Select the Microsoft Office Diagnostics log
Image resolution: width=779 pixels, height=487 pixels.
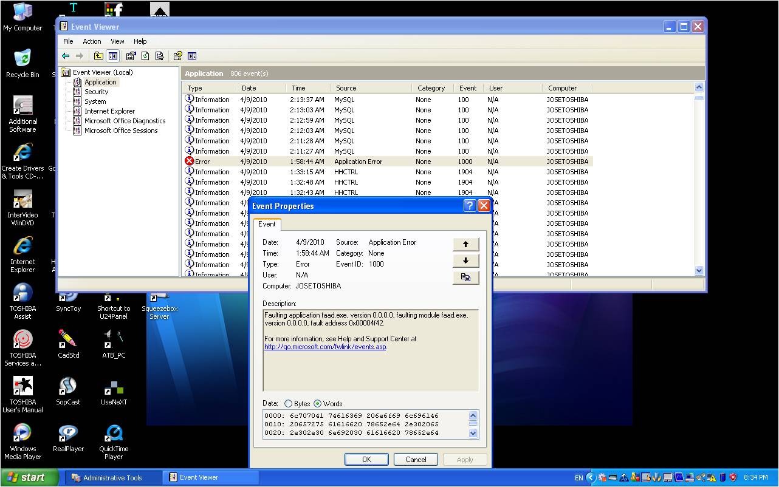pyautogui.click(x=125, y=121)
